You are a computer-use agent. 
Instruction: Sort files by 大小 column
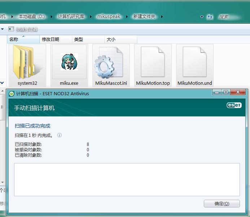point(121,39)
